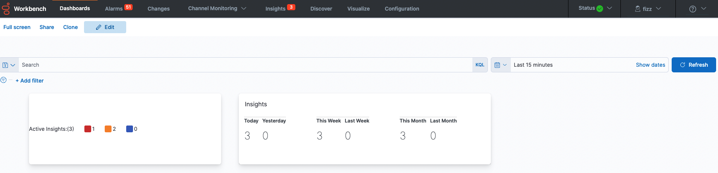
Task: Click the Insights panel title
Action: (x=256, y=104)
